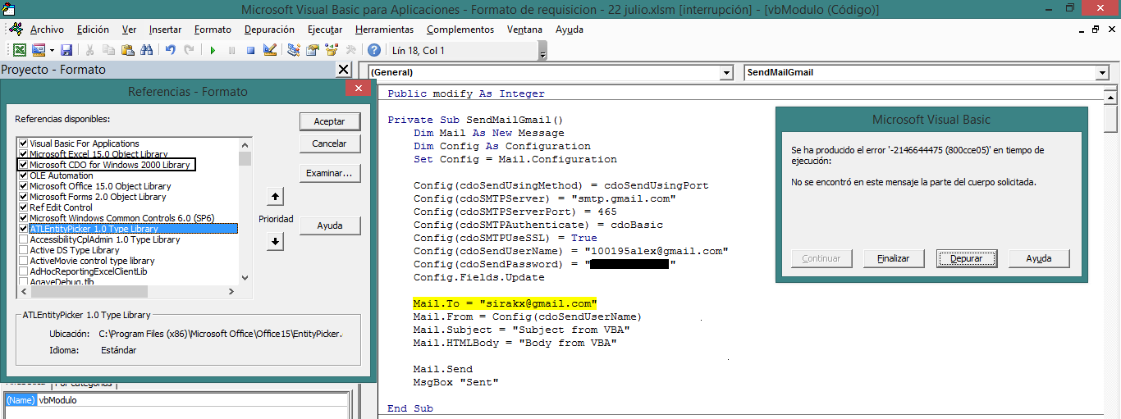Click the Redo arrow icon
Image resolution: width=1121 pixels, height=419 pixels.
point(190,51)
